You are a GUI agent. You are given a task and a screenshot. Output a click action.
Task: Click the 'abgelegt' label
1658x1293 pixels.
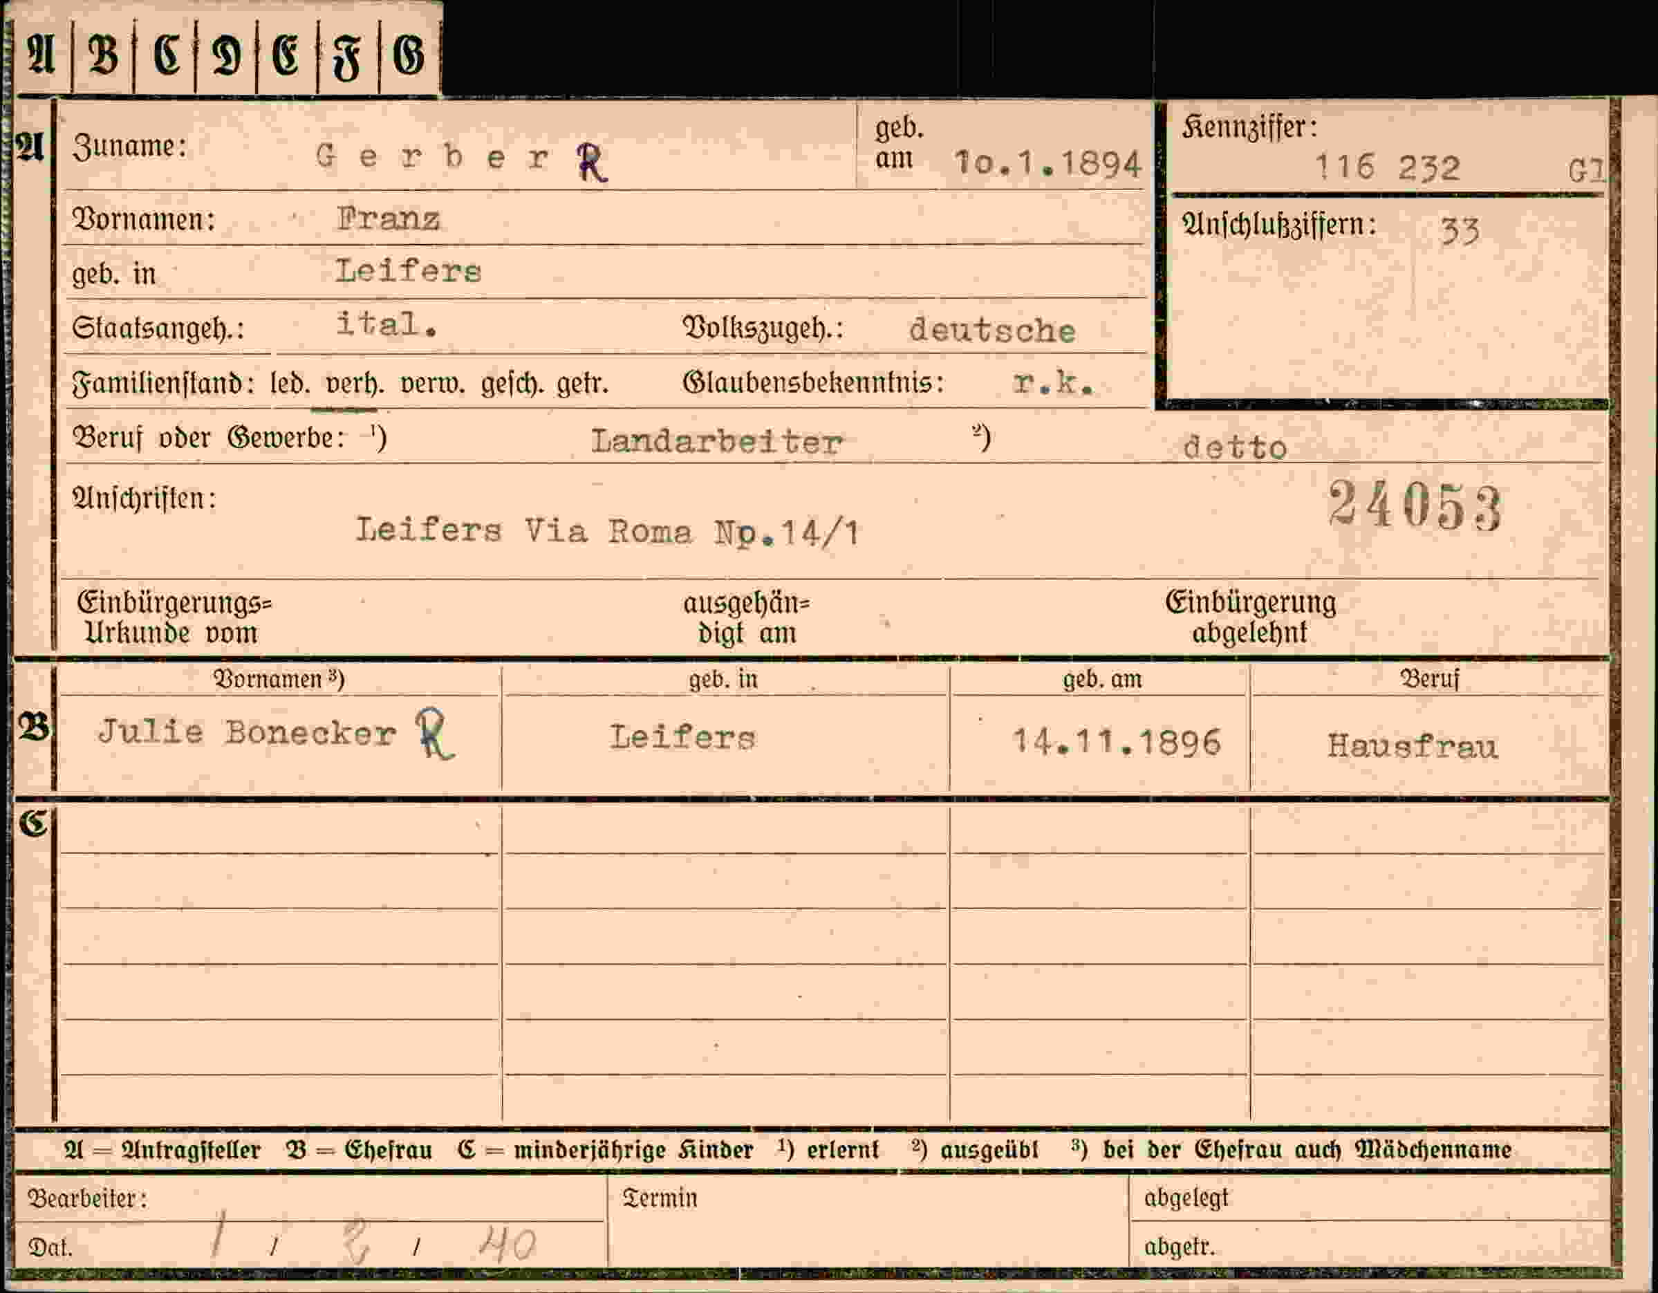(1186, 1198)
